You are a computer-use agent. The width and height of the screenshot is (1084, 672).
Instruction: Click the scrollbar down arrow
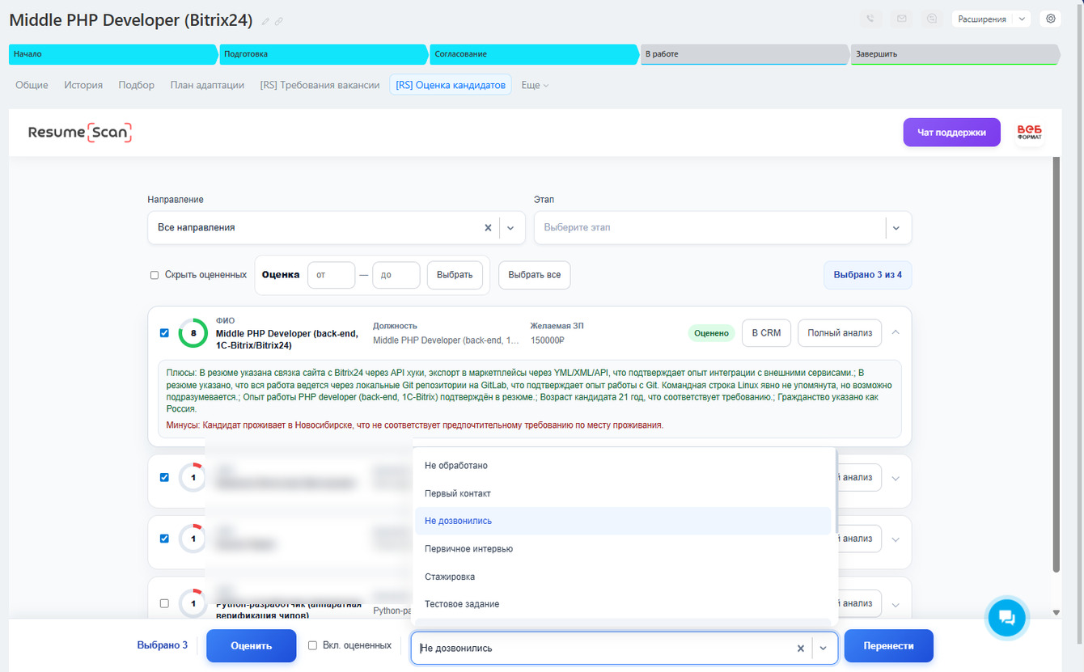pos(1056,613)
